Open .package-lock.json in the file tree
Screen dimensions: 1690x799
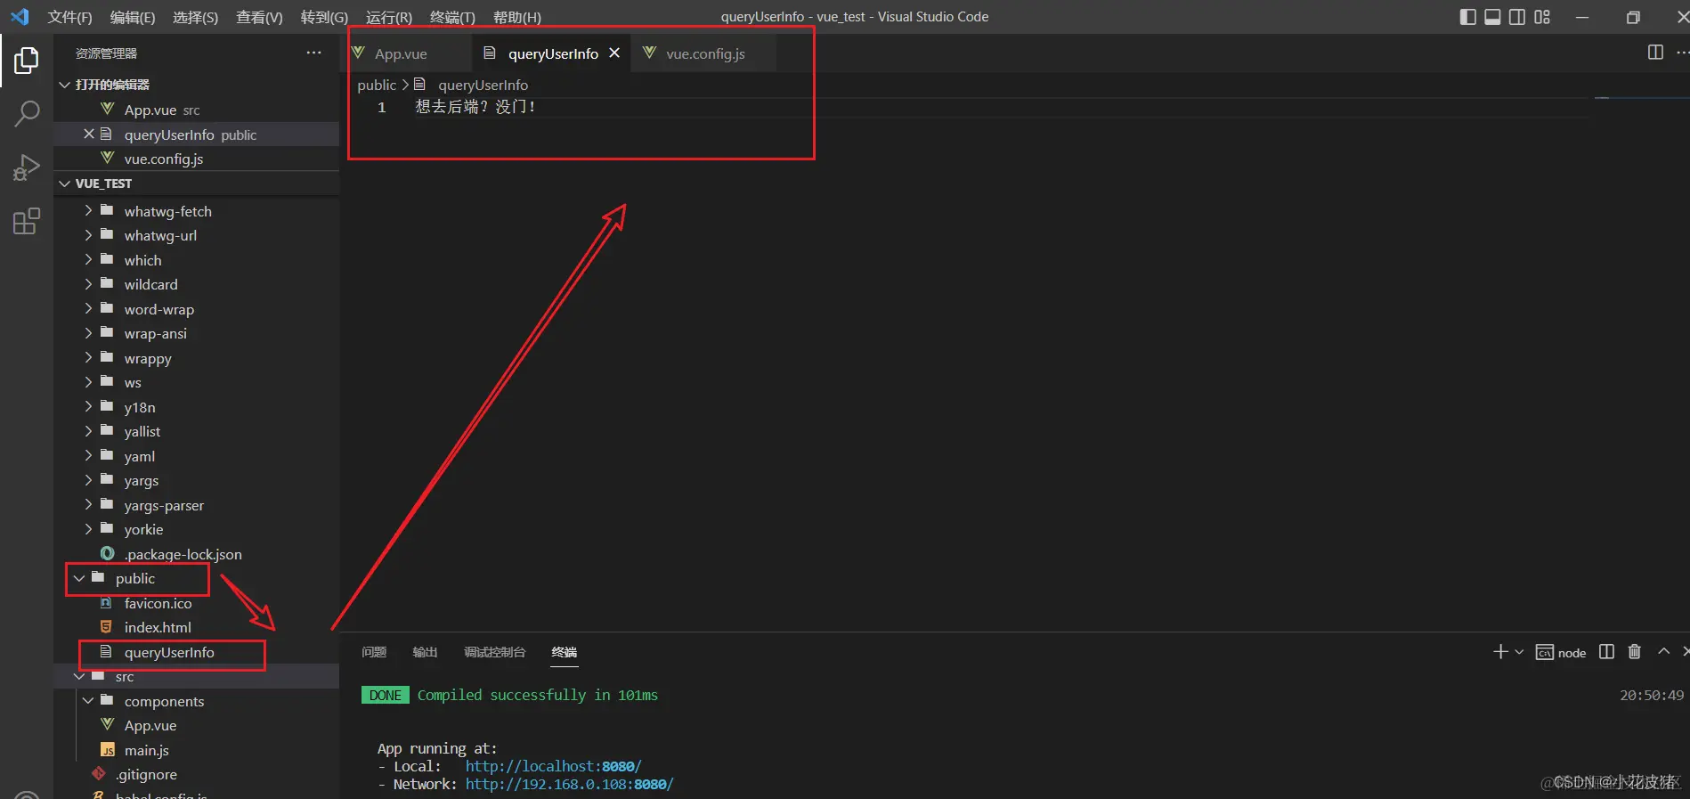point(196,554)
